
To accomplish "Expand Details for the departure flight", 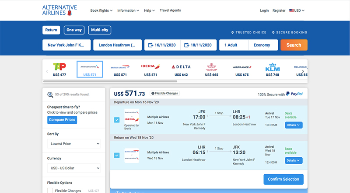I will point(294,125).
